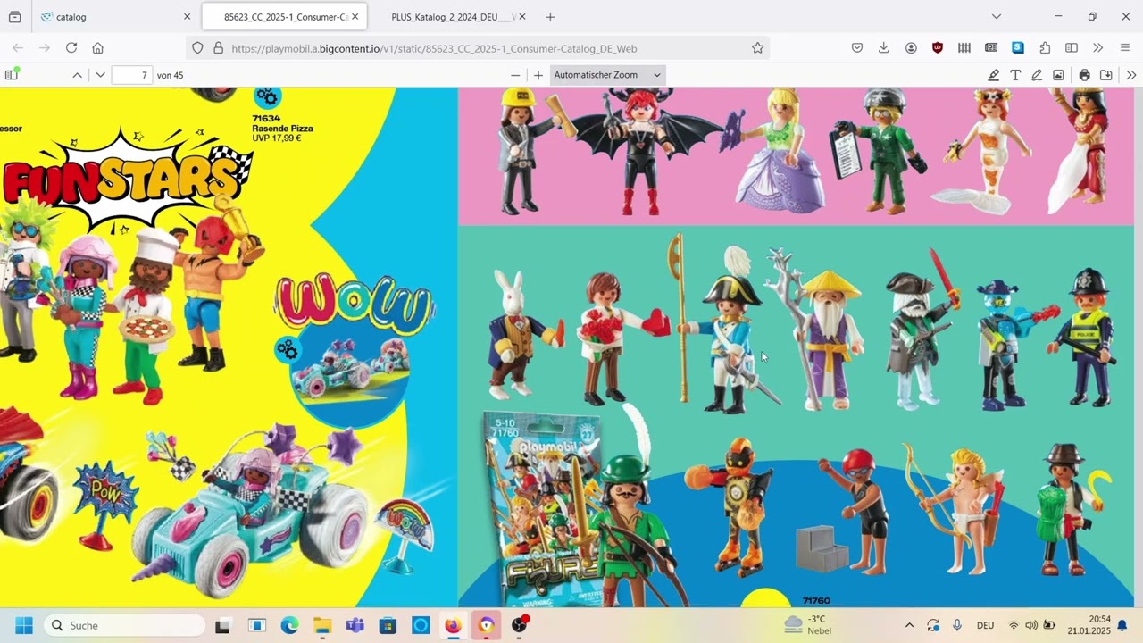
Task: Open the Automatischer Zoom dropdown
Action: click(607, 75)
